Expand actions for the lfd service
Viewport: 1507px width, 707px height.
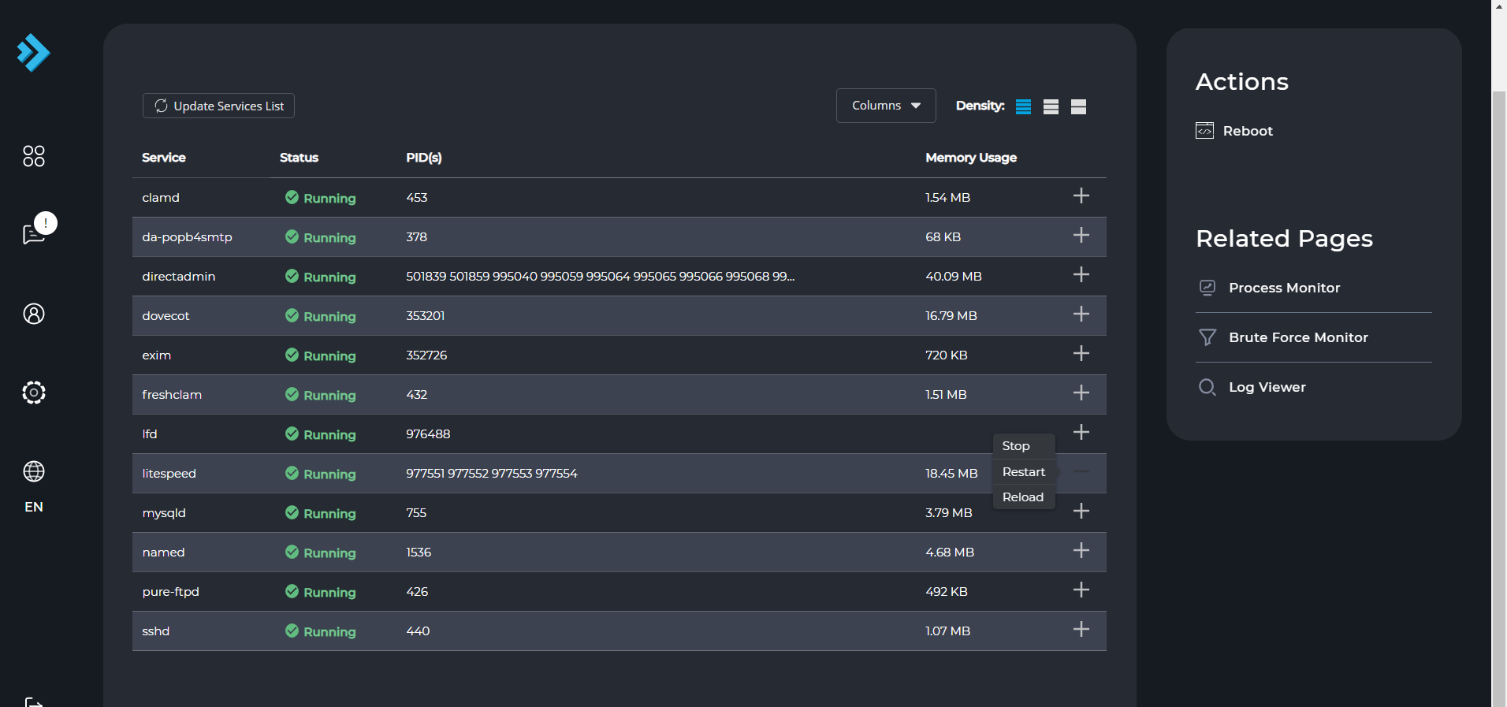coord(1081,433)
